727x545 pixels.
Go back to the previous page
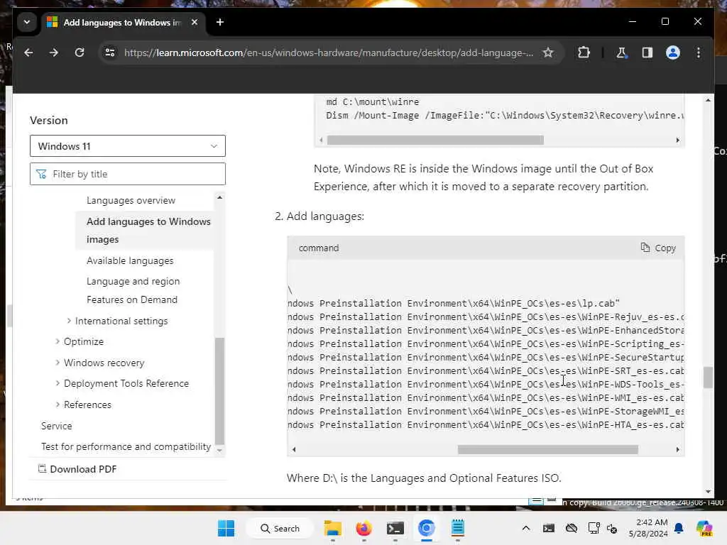28,53
